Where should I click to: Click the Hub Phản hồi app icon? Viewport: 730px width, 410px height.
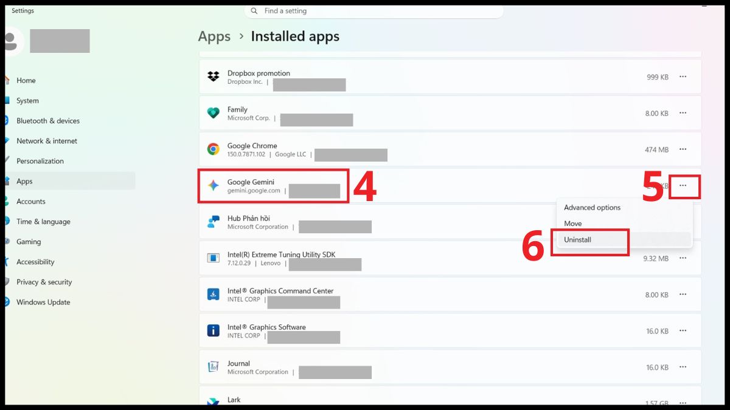pyautogui.click(x=213, y=222)
